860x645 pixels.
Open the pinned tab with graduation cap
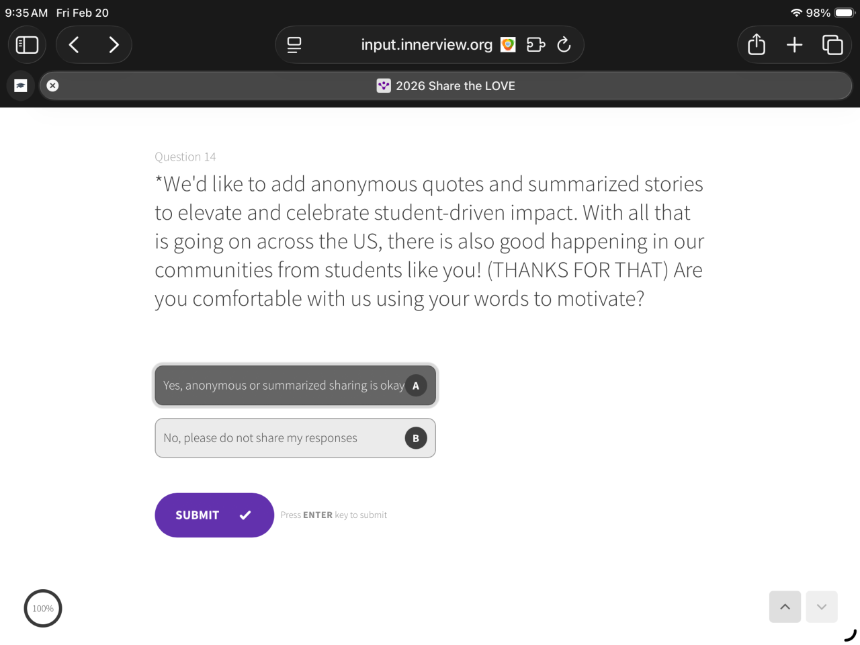(x=21, y=85)
